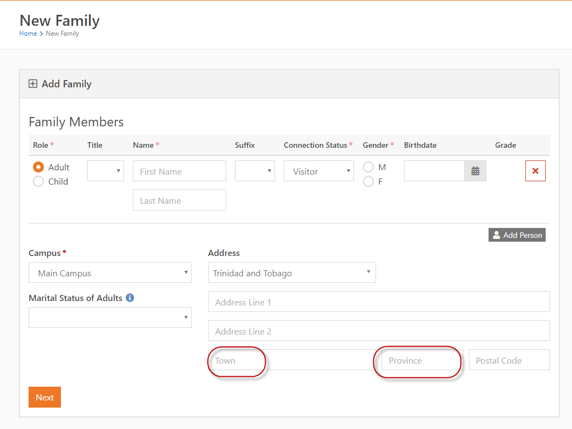Open the Main Campus dropdown
572x429 pixels.
(110, 273)
